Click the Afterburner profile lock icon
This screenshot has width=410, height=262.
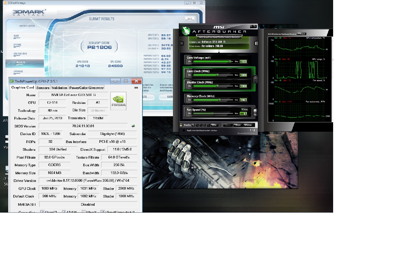pos(181,125)
